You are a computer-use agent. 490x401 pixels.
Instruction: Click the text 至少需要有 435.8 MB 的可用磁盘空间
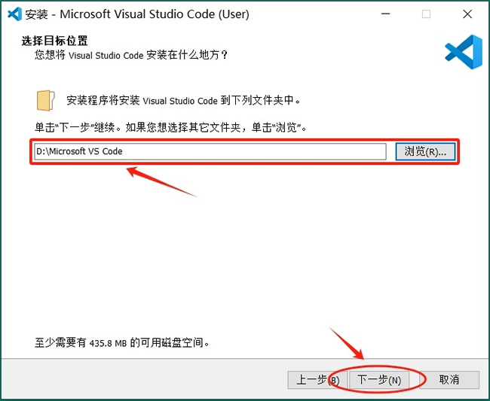coord(121,342)
